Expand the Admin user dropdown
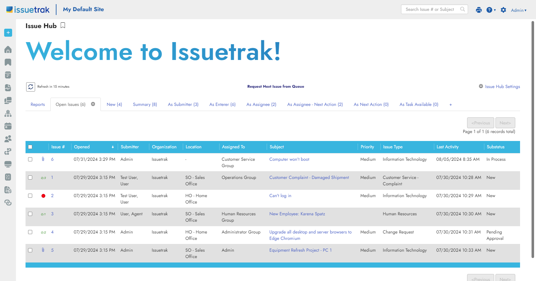Screen dimensions: 536x281 [x=519, y=10]
